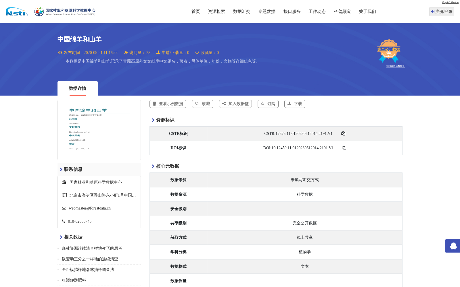
Task: Open related data 谈变动三分之一样地的连续清查
Action: pos(90,259)
